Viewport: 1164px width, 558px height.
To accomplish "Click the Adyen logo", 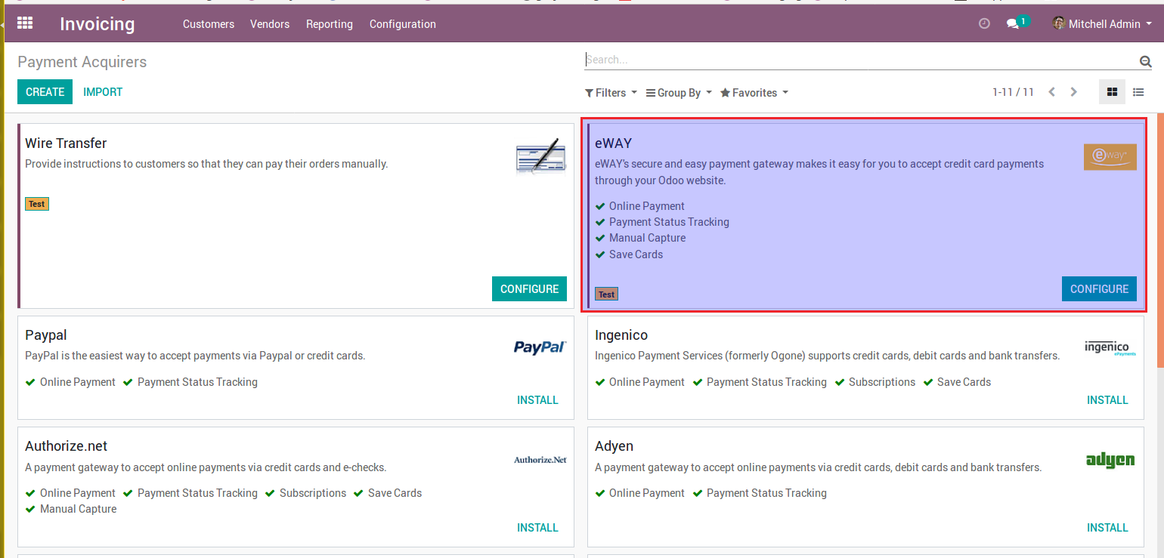I will point(1110,459).
